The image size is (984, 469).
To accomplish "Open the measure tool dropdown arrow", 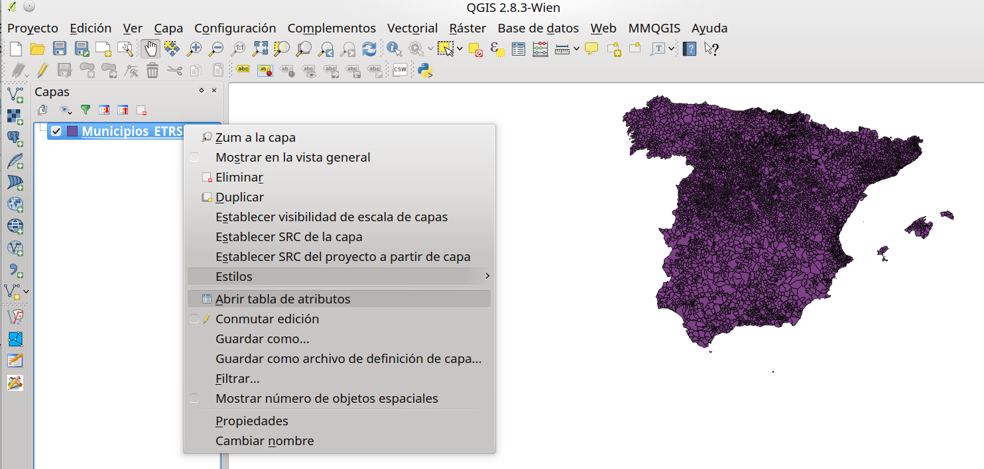I will point(576,48).
